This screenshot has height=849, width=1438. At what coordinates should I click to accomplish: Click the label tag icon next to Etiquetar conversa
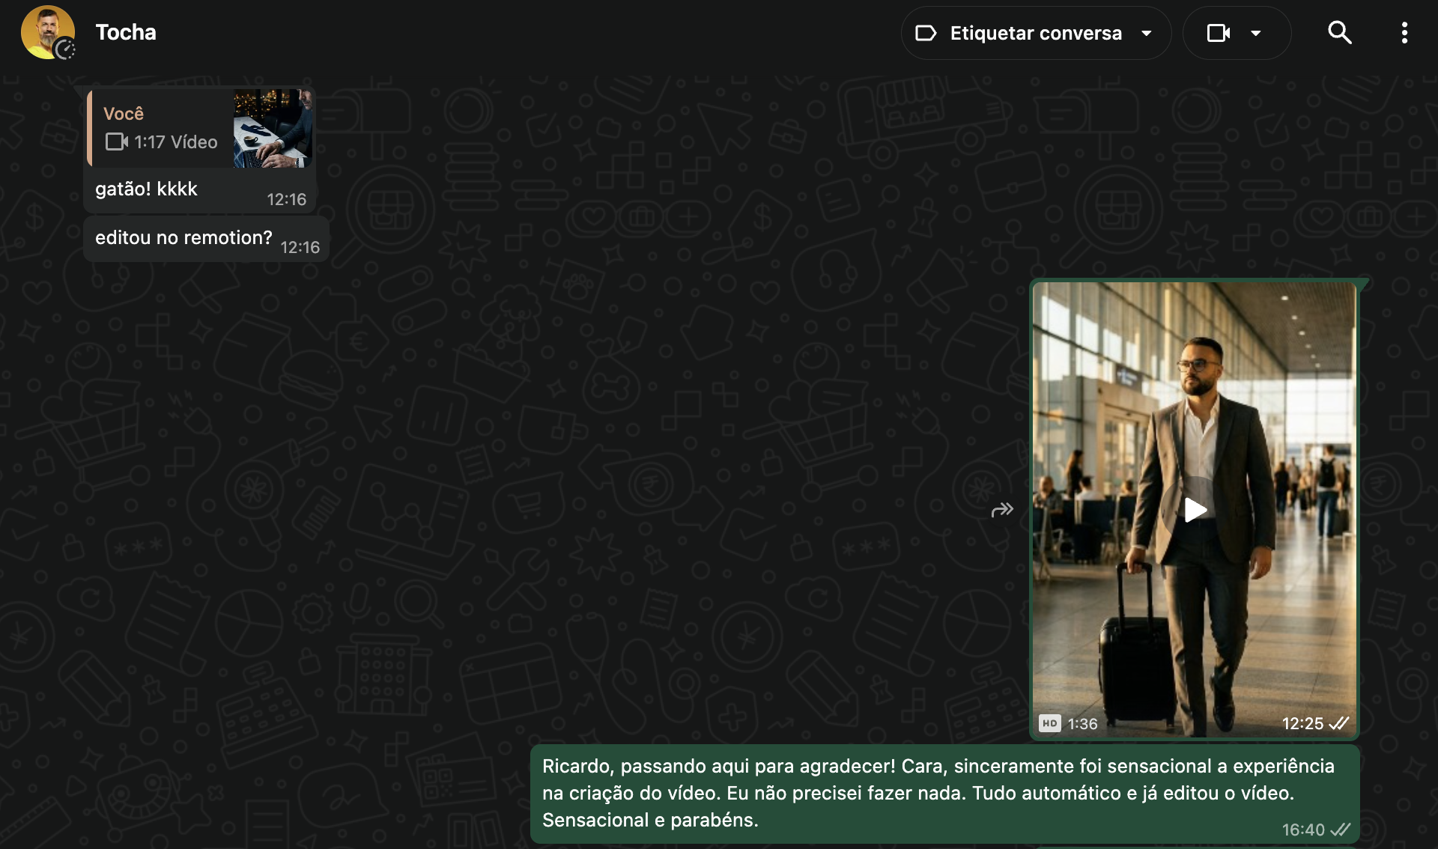click(x=926, y=33)
